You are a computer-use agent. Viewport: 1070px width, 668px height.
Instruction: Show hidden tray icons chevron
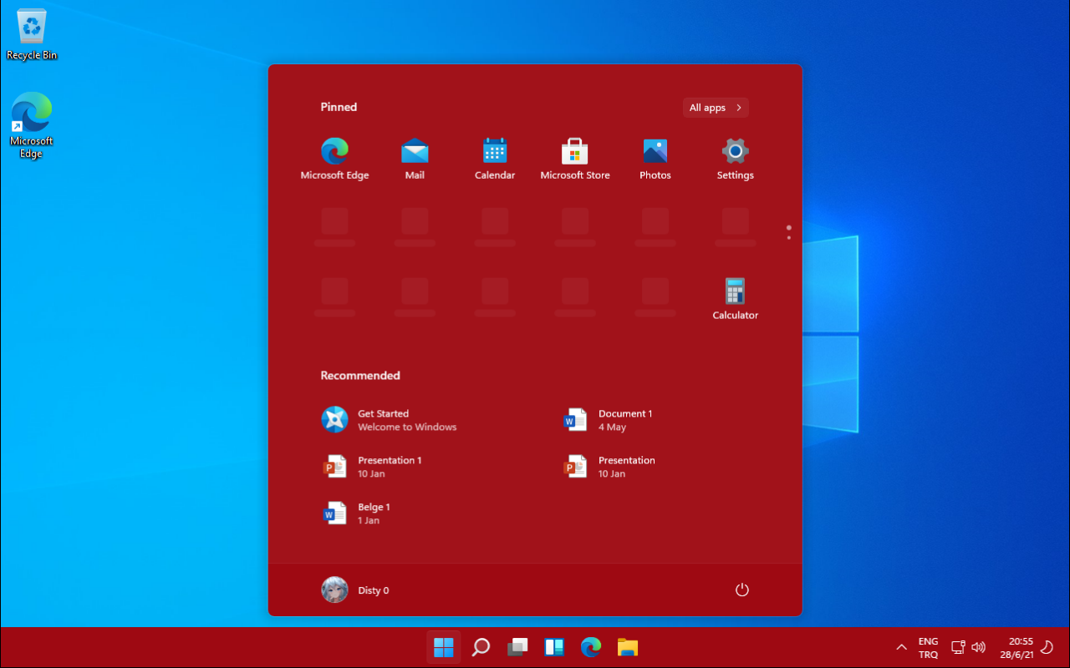click(x=901, y=647)
